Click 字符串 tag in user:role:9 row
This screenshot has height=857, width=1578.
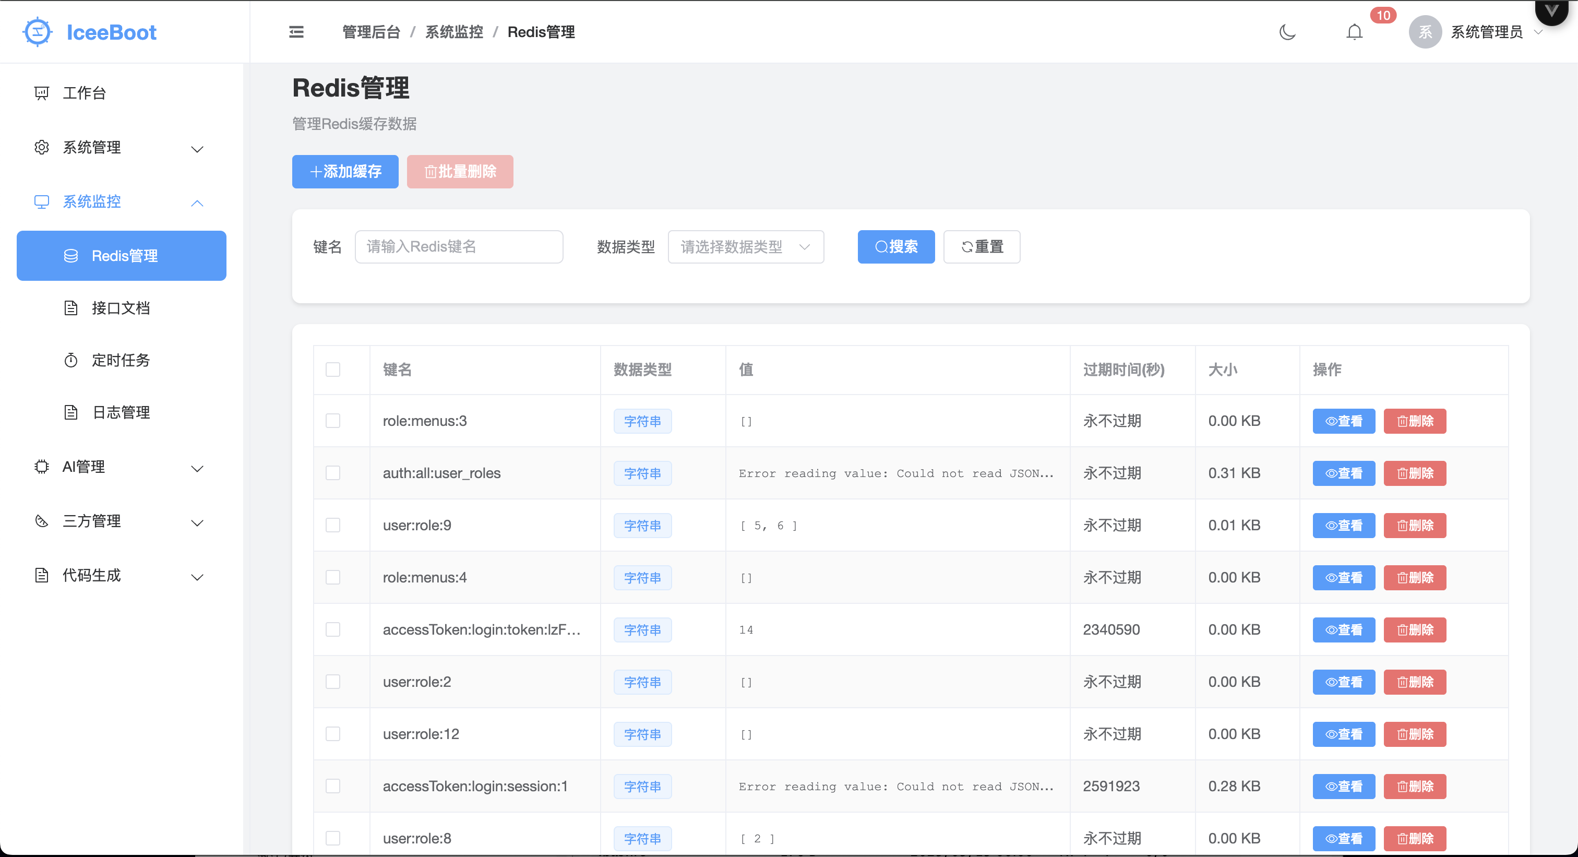pyautogui.click(x=642, y=525)
